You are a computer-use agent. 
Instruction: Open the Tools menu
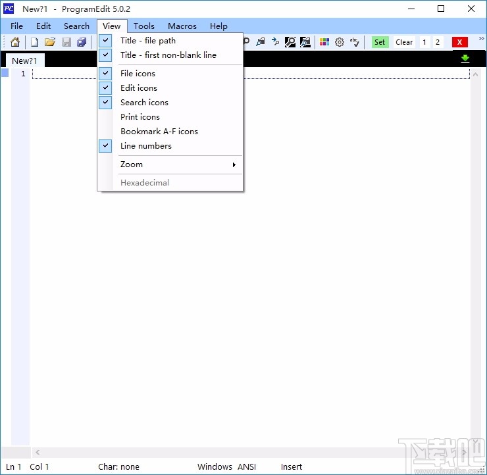click(144, 26)
